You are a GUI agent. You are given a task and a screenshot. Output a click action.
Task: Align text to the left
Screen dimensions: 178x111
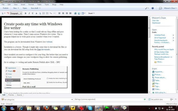tap(59, 13)
